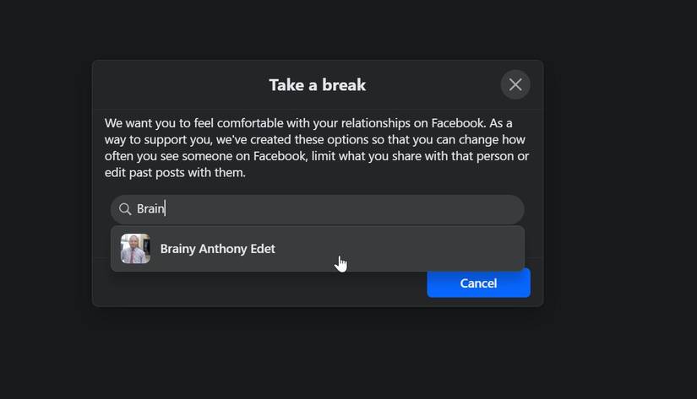Click Brainy Anthony Edet's profile picture
The image size is (697, 399).
(x=135, y=249)
